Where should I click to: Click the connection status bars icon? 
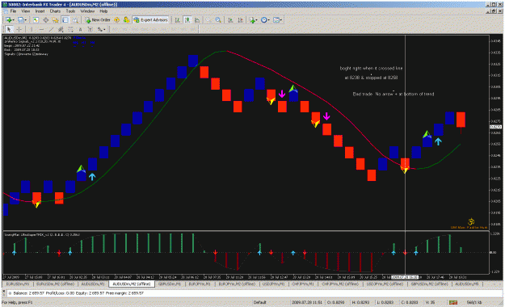[x=453, y=302]
